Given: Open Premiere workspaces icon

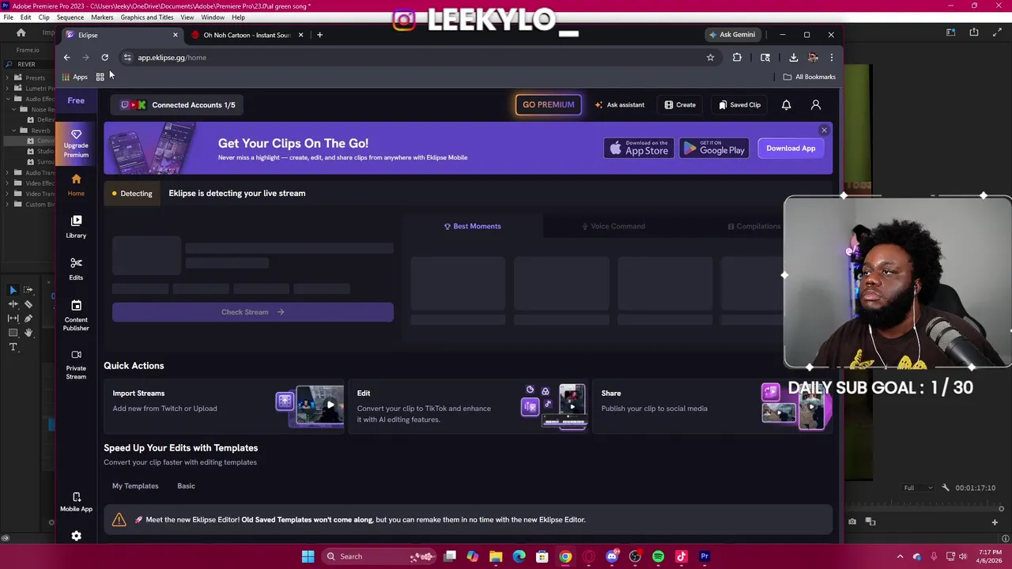Looking at the screenshot, I should pos(951,32).
